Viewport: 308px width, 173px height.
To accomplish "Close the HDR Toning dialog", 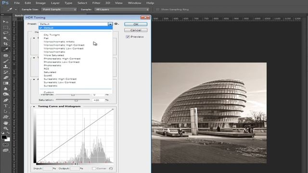I will [x=145, y=17].
